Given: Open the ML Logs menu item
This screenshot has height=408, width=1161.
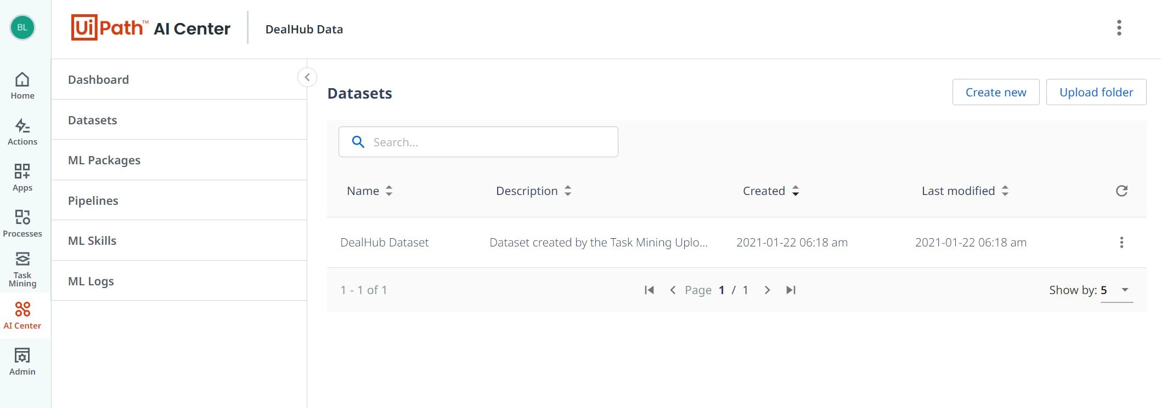Looking at the screenshot, I should tap(179, 281).
